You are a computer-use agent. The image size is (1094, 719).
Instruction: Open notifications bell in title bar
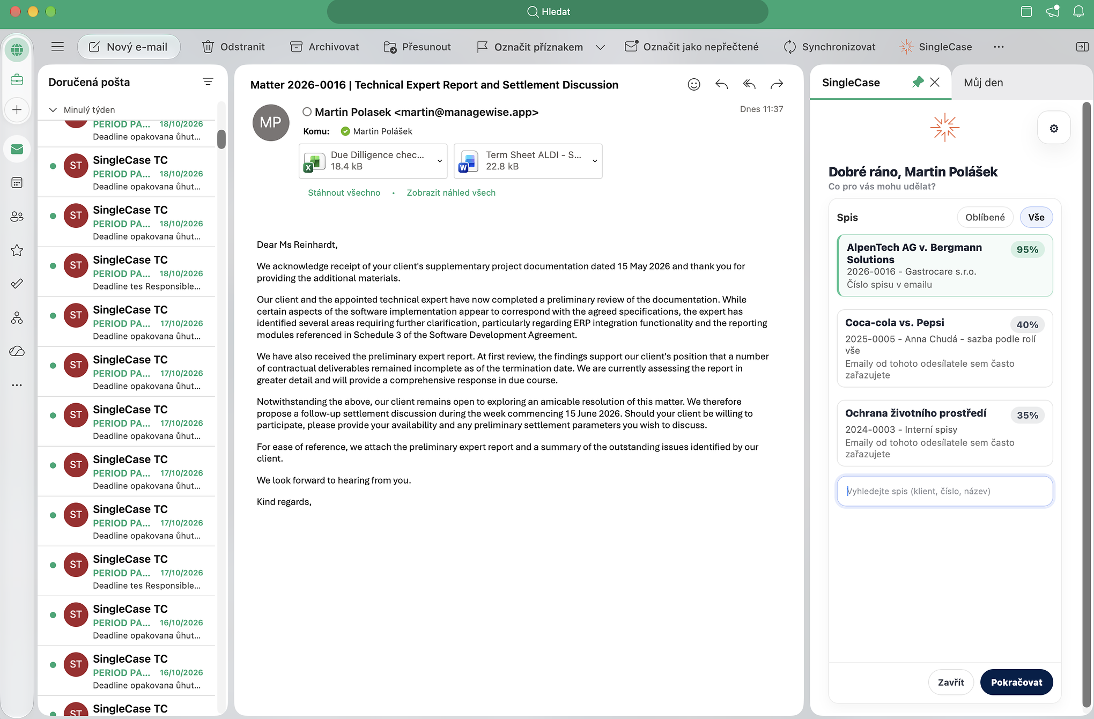tap(1078, 11)
